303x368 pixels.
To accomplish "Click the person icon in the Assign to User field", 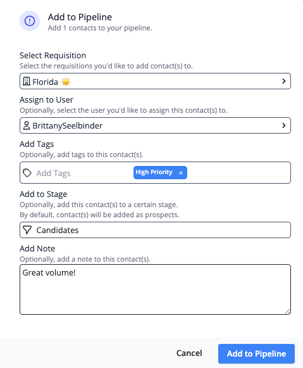I will (27, 125).
